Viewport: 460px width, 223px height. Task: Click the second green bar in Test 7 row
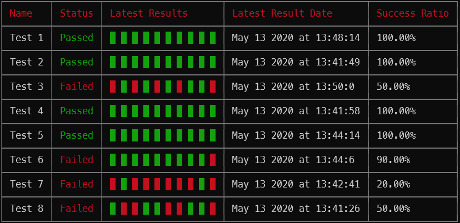(202, 184)
